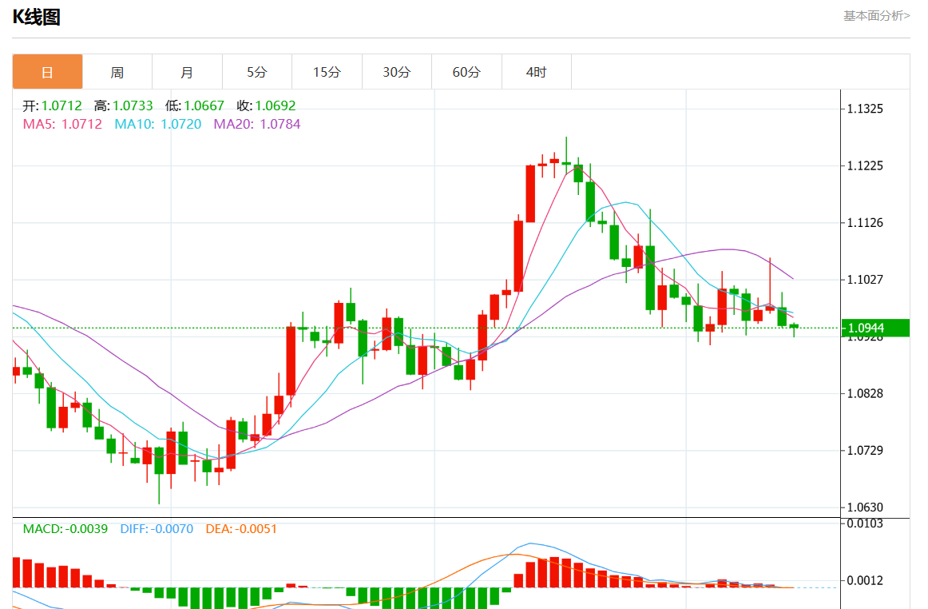Switch to the 60分 tab
Viewport: 928px width, 609px height.
pyautogui.click(x=466, y=72)
